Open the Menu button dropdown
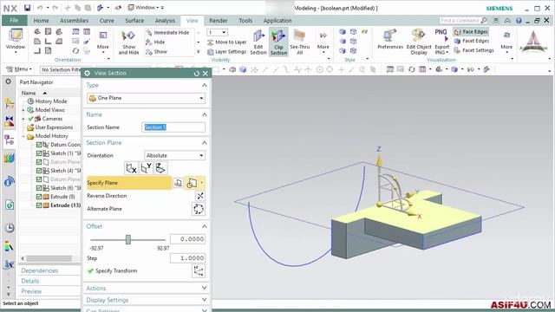Image resolution: width=555 pixels, height=312 pixels. [x=19, y=69]
